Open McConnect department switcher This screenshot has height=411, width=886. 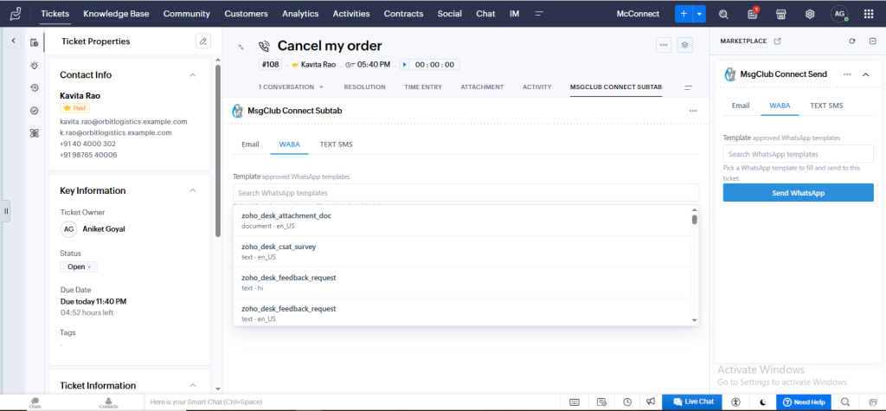[x=638, y=14]
